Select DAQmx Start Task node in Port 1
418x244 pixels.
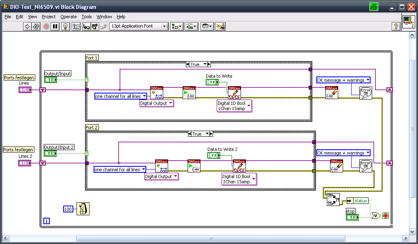click(x=189, y=92)
